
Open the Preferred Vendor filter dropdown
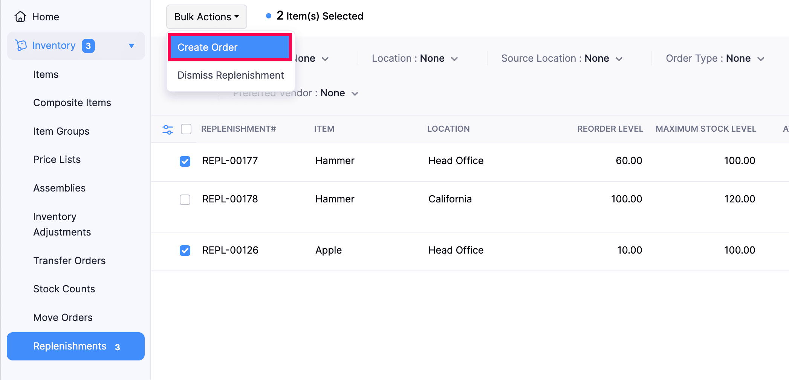(296, 93)
